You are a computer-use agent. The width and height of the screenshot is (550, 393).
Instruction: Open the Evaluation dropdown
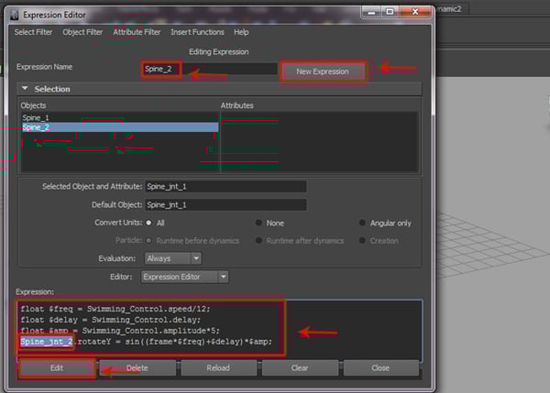coord(183,258)
